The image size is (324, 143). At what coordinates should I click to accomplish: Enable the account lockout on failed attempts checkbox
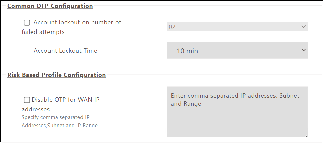27,23
